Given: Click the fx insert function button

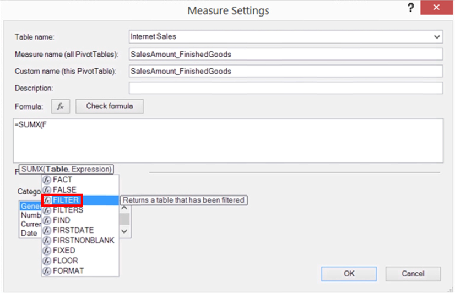Looking at the screenshot, I should (x=61, y=106).
